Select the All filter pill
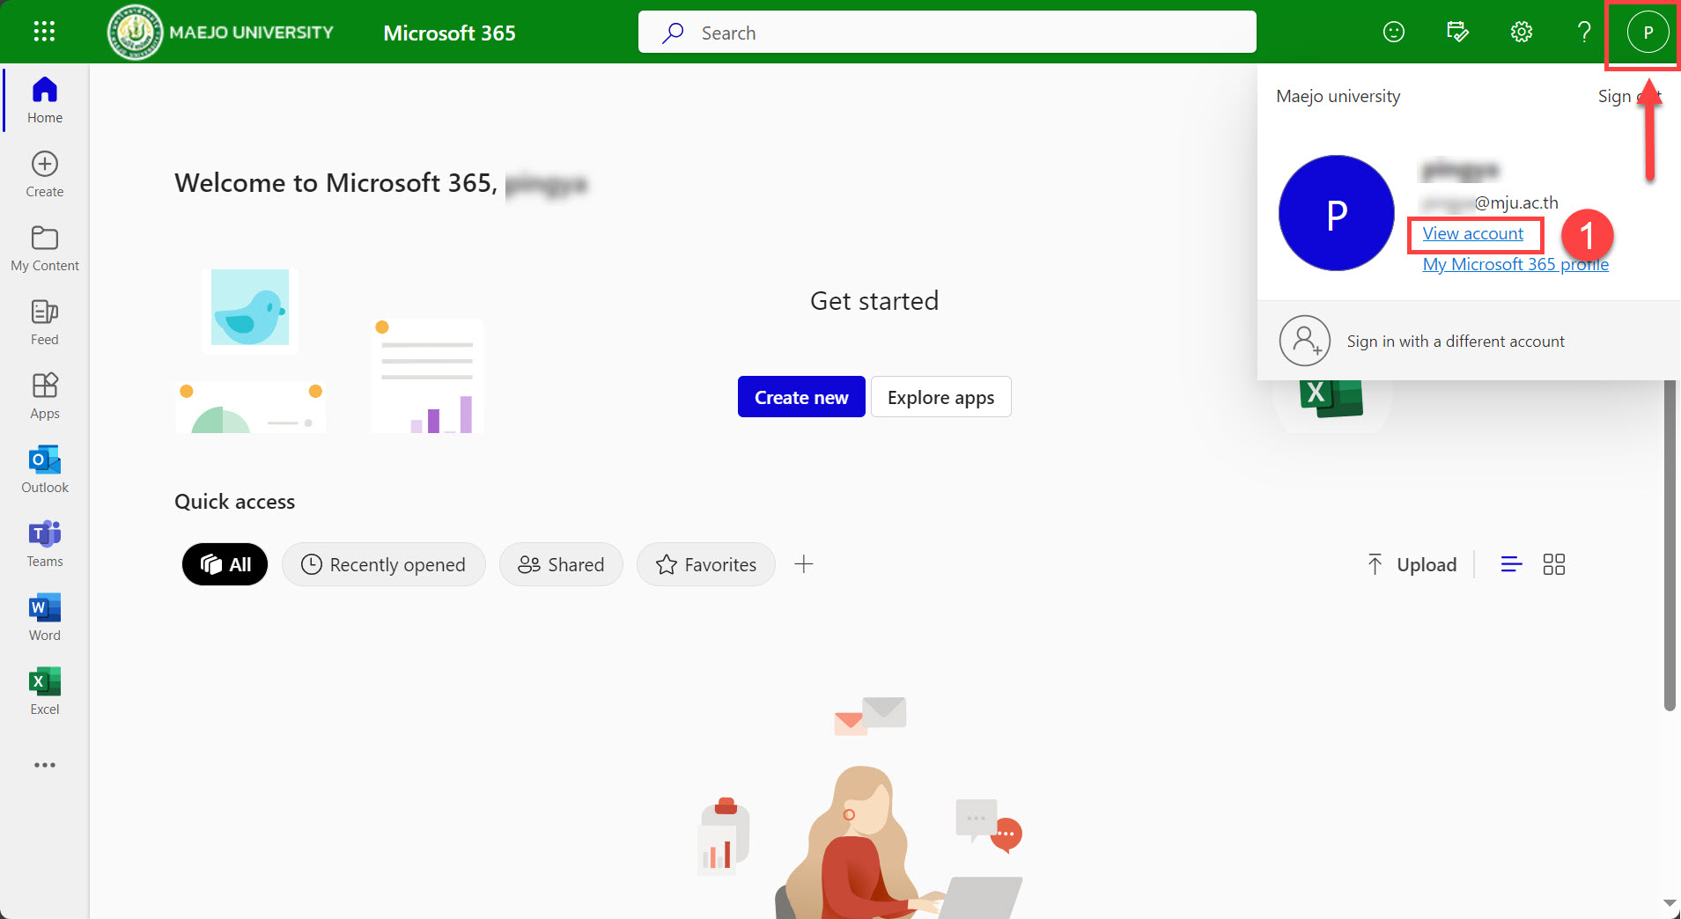The width and height of the screenshot is (1681, 919). pos(225,564)
